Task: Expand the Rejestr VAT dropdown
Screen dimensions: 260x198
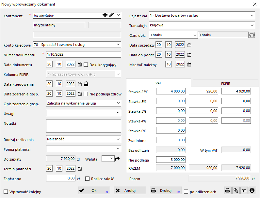Action: tap(252, 15)
